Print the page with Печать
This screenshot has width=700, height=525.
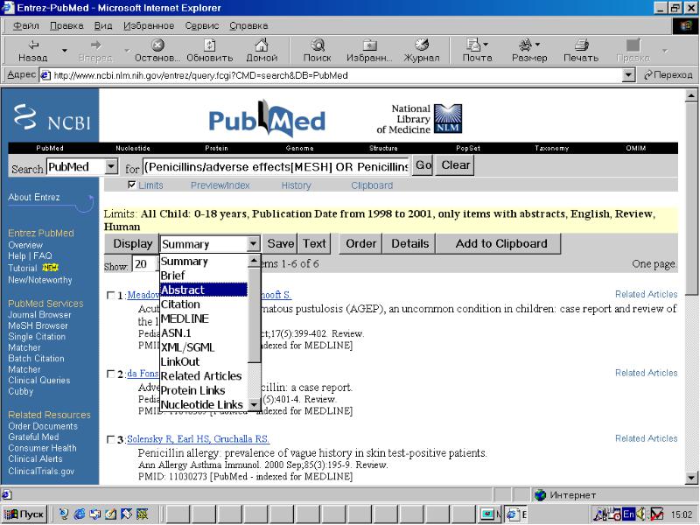581,51
